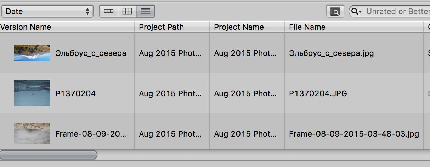This screenshot has width=430, height=167.
Task: Select the P1370204.JPG file name cell
Action: click(318, 93)
